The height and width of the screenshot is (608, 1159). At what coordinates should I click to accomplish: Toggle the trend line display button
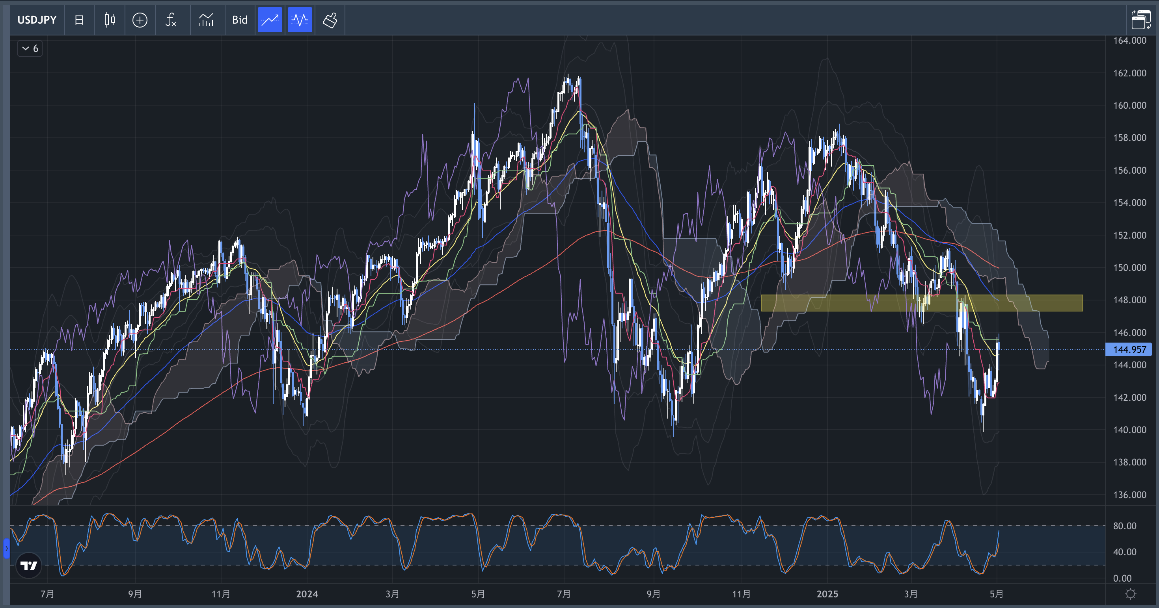pyautogui.click(x=270, y=20)
